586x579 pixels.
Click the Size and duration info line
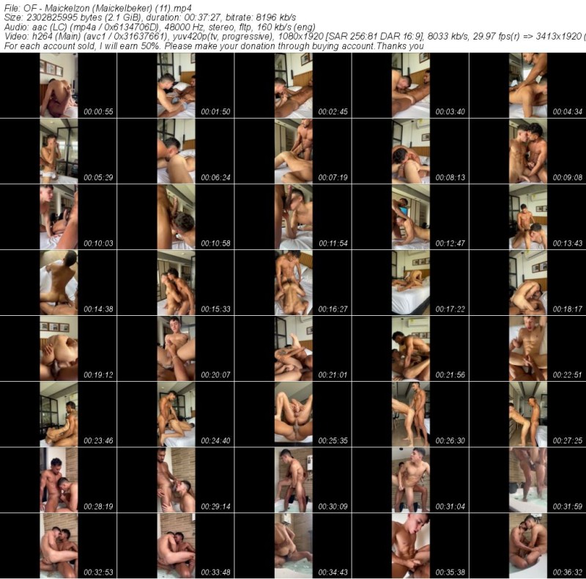(146, 17)
